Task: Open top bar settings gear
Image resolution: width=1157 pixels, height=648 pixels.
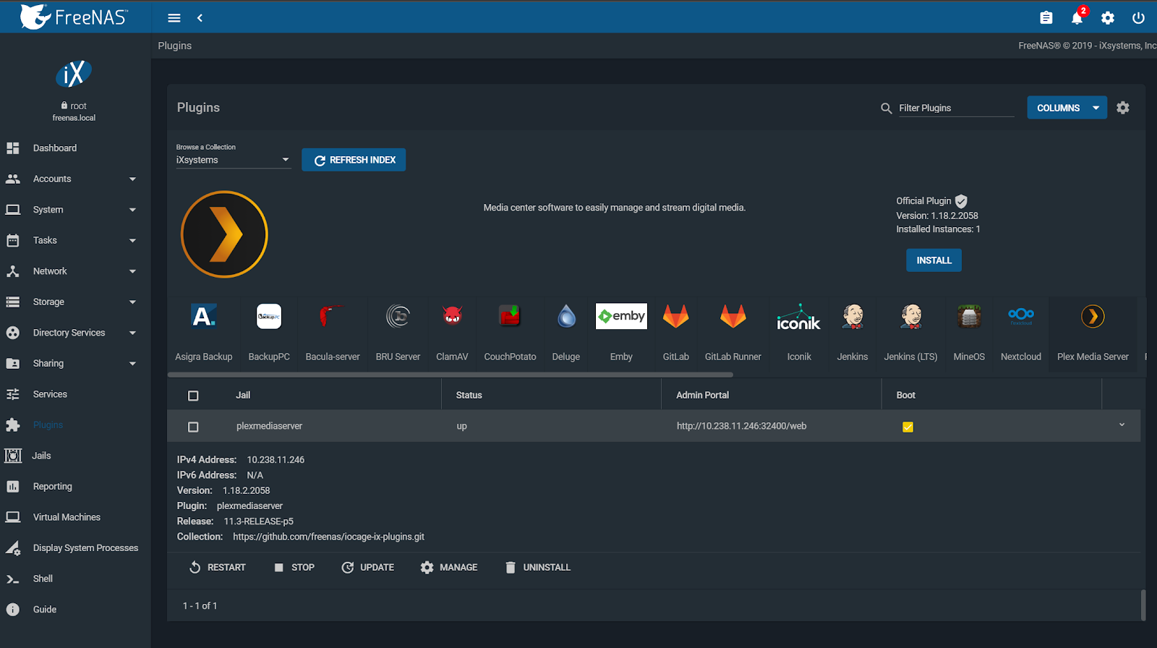Action: (x=1108, y=18)
